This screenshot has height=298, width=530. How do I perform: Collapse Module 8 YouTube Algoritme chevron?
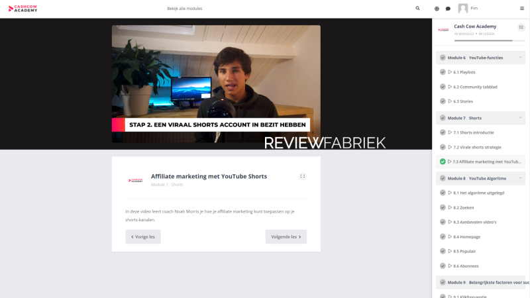click(521, 178)
